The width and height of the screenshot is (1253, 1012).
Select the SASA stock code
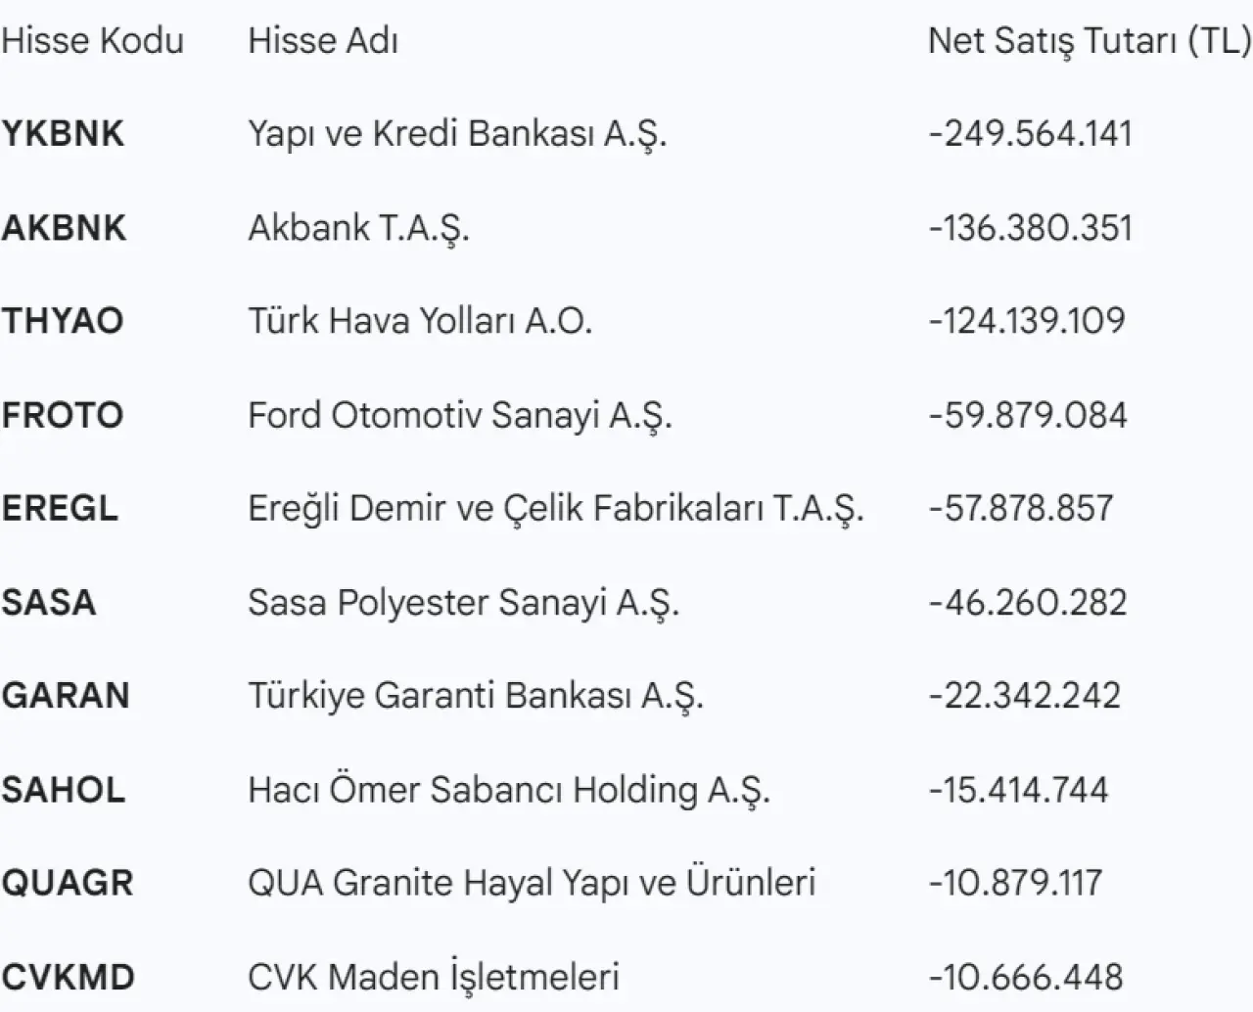coord(49,602)
